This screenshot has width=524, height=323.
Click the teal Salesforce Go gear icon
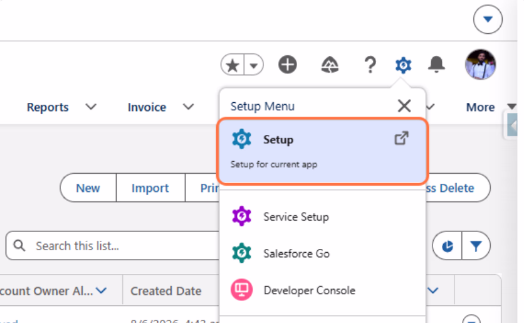click(241, 253)
